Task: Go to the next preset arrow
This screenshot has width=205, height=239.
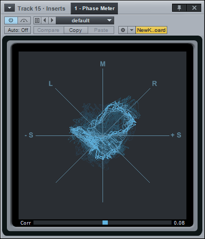Action: [52, 20]
